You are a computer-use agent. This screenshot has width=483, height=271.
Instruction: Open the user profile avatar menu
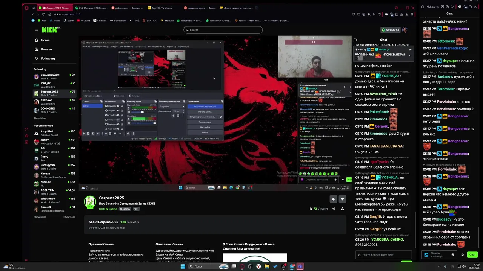click(x=405, y=30)
